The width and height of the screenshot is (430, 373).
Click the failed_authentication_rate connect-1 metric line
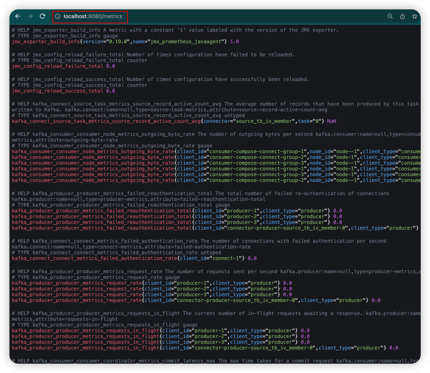click(x=134, y=258)
